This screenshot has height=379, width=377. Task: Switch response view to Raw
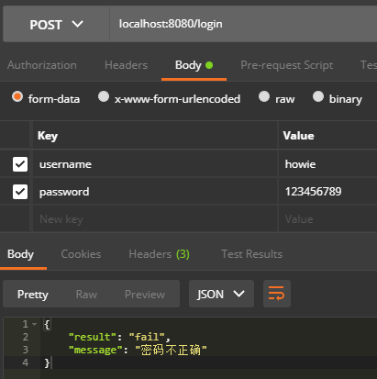pos(86,295)
